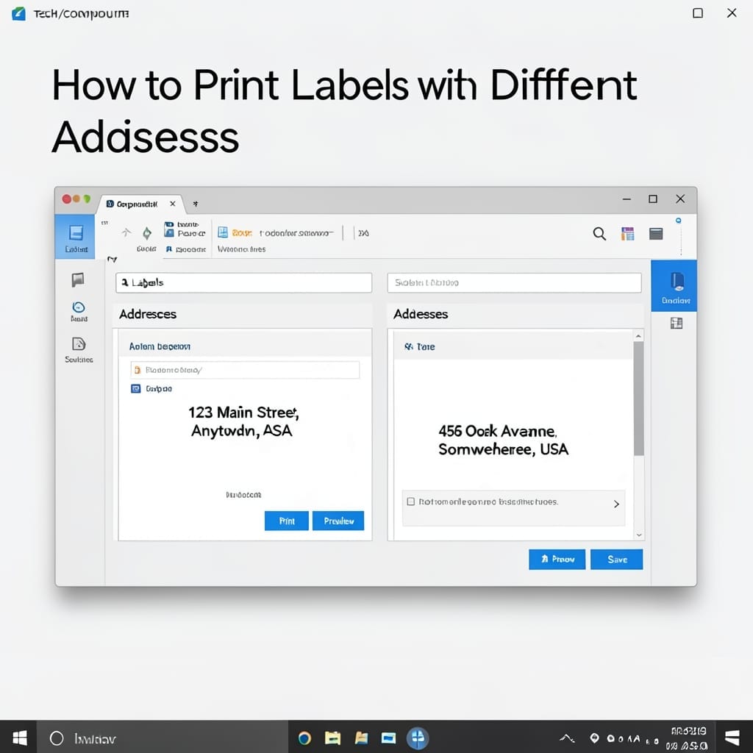Click the scrollbar up arrow in right address panel
The image size is (753, 753).
[638, 336]
